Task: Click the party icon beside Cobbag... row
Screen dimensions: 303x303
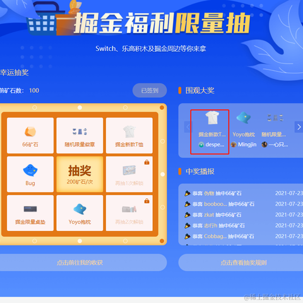Action: (187, 236)
